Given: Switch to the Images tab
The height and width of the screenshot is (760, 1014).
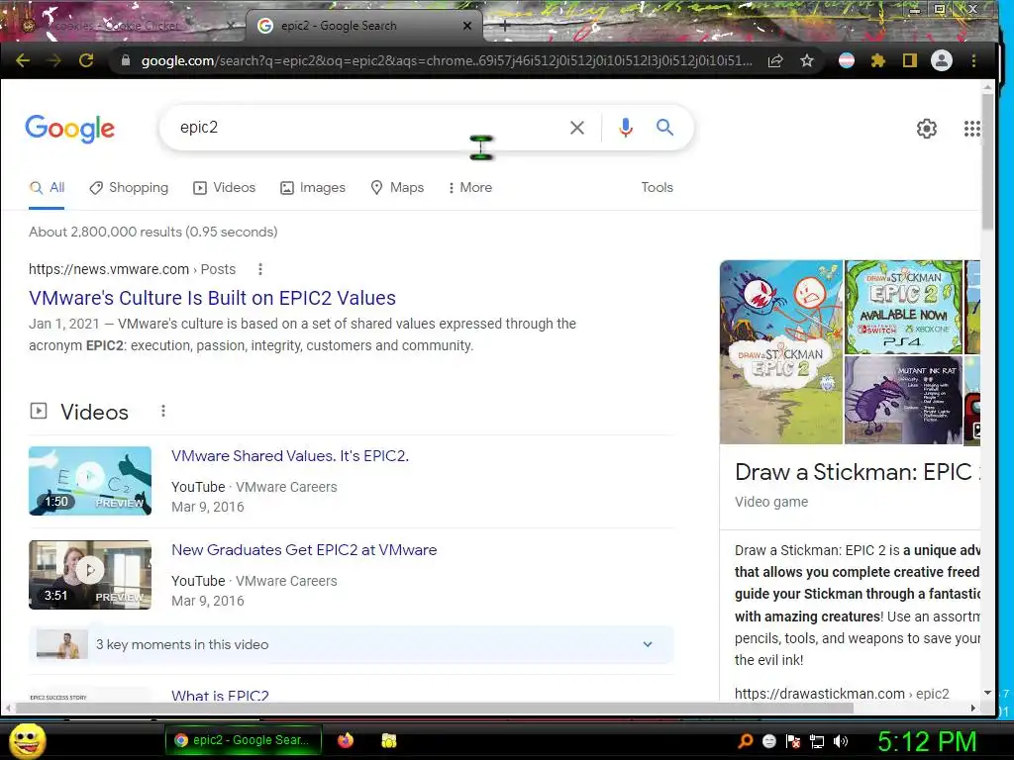Looking at the screenshot, I should point(313,187).
